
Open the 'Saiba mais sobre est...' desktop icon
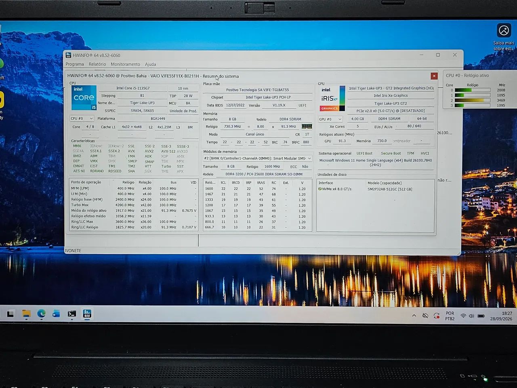(x=504, y=37)
